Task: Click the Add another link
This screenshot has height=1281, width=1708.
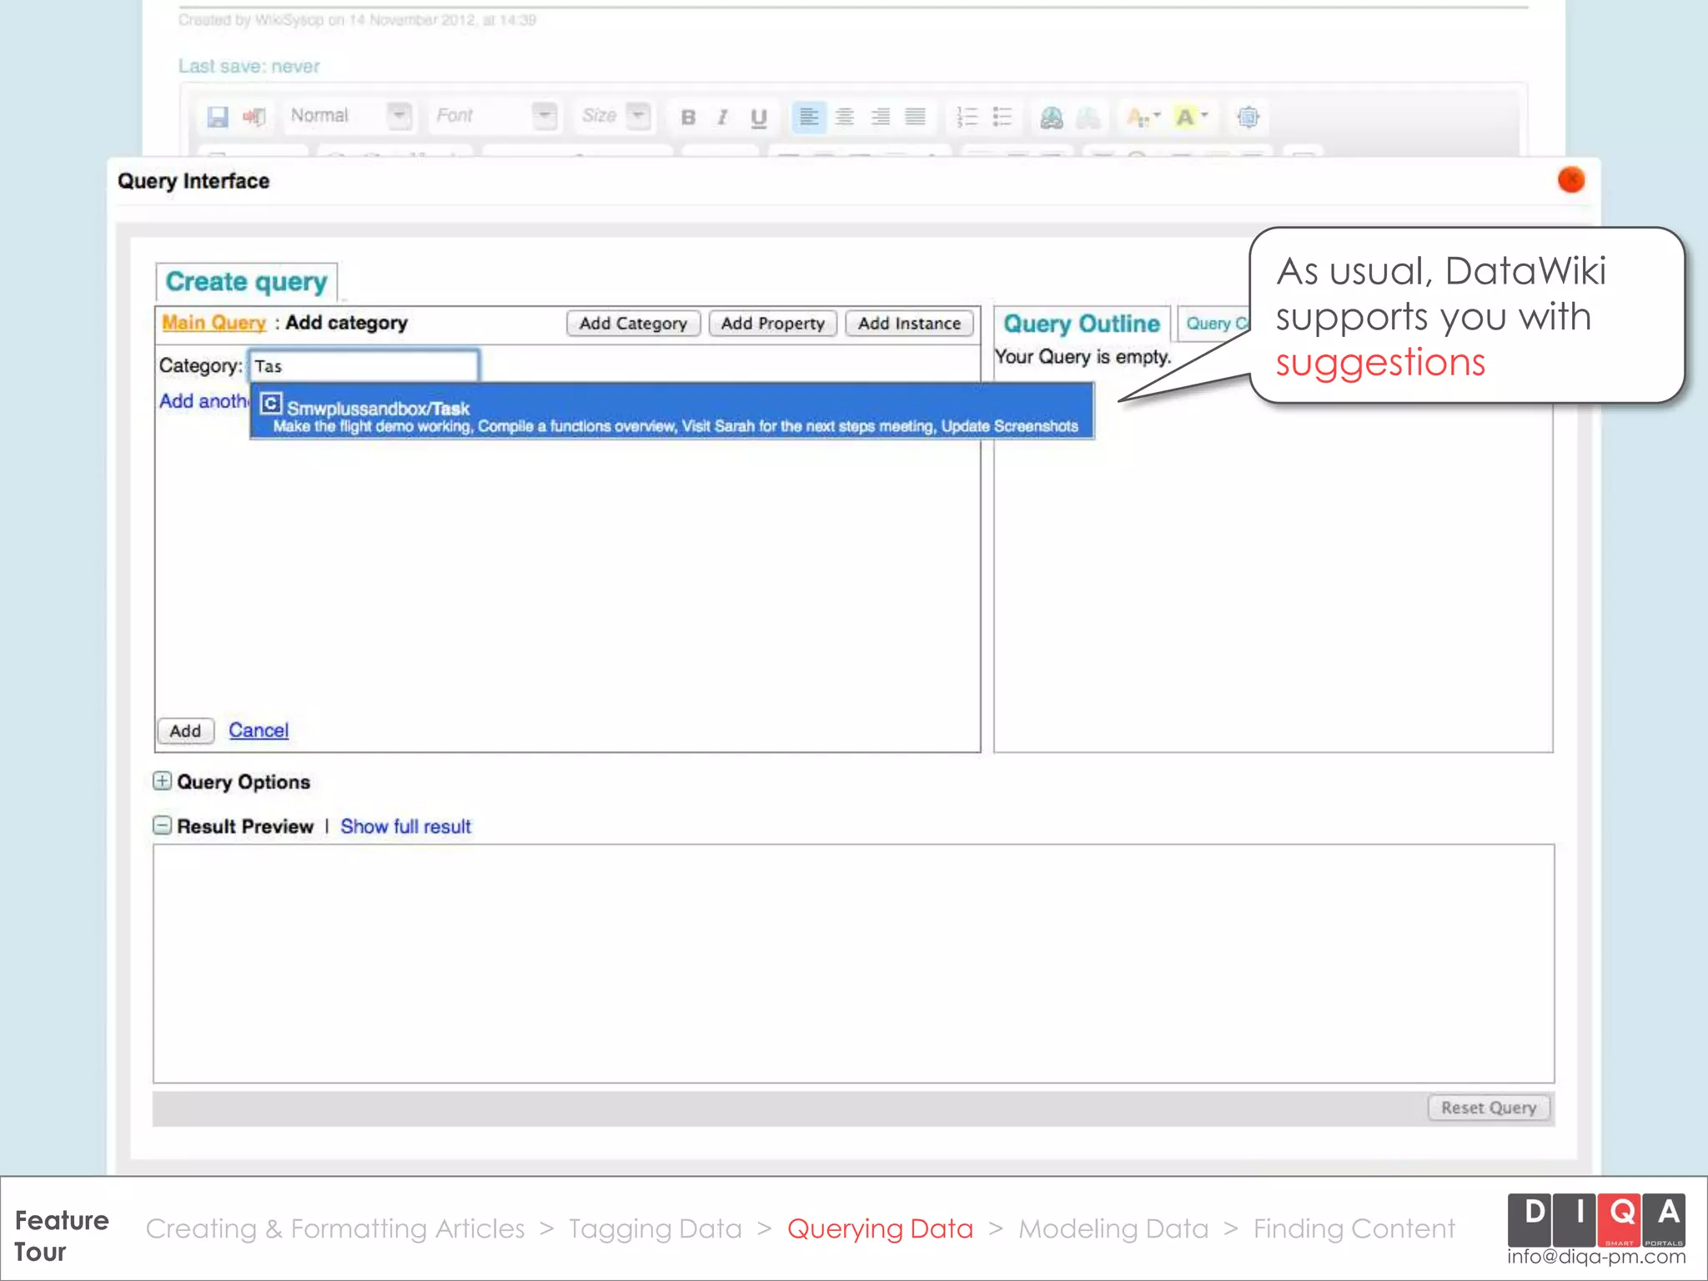Action: point(204,401)
